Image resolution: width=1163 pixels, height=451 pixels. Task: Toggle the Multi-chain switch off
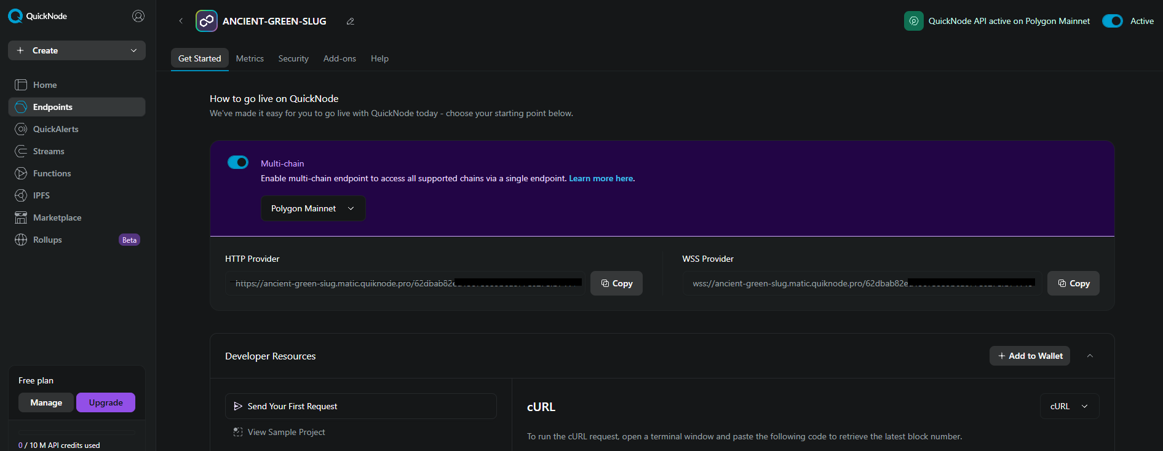click(x=238, y=162)
